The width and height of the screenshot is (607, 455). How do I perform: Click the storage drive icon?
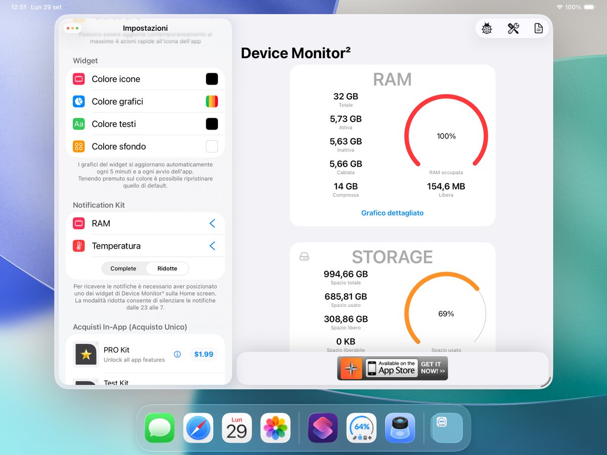coord(304,257)
